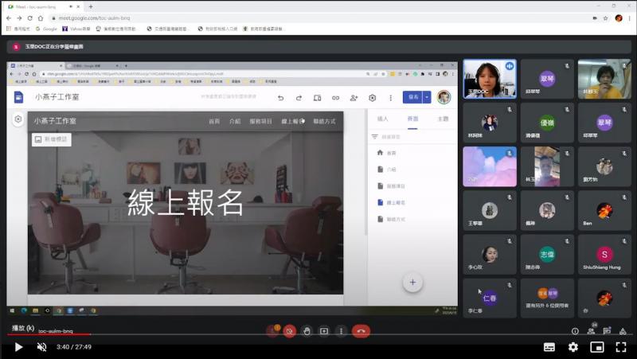The height and width of the screenshot is (359, 637).
Task: Click the pages filter icon
Action: [374, 137]
